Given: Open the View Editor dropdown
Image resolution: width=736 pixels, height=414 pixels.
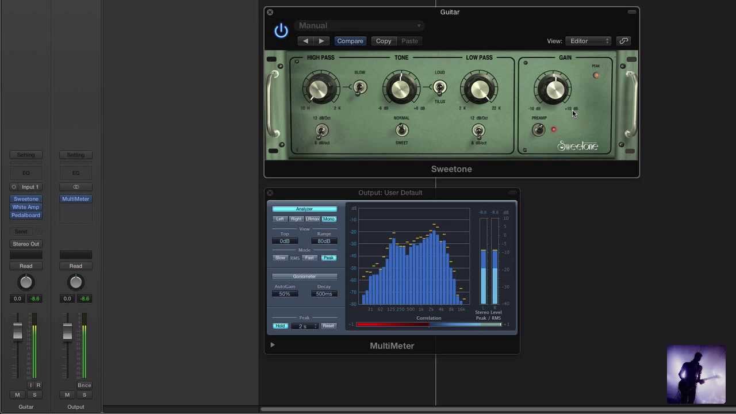Looking at the screenshot, I should click(588, 41).
